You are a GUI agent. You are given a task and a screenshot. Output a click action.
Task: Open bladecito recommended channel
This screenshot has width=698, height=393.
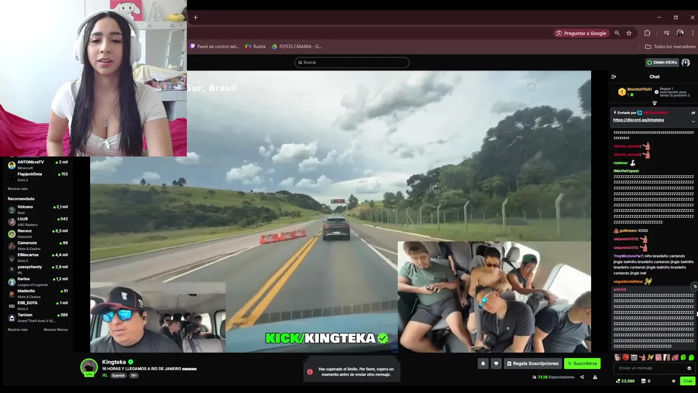38,293
